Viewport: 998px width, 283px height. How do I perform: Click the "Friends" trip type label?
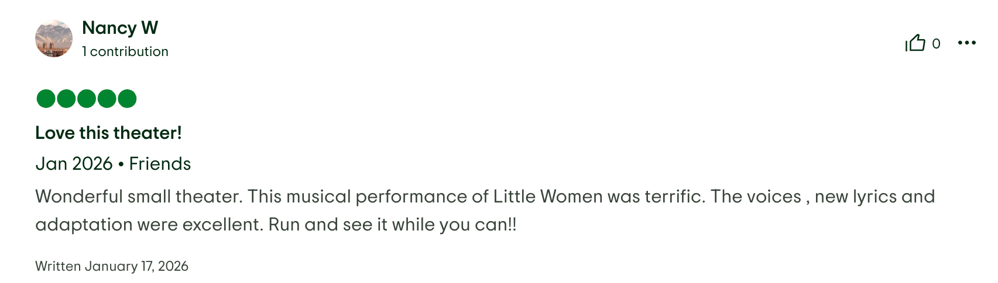click(x=160, y=164)
